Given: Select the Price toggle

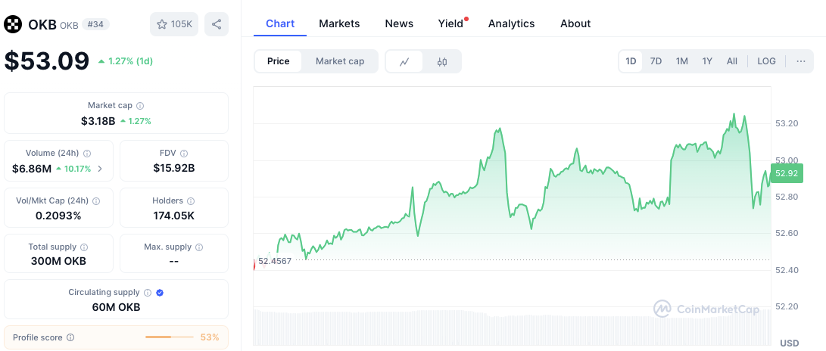Looking at the screenshot, I should (278, 61).
